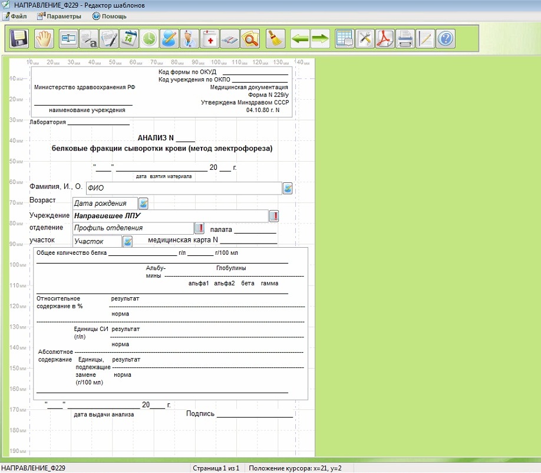The width and height of the screenshot is (541, 473).
Task: Click 'Относительное содержание в %' text
Action: pyautogui.click(x=60, y=303)
